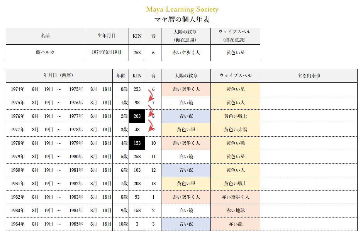
Task: Select the 黄色い太陽 wavespell cell
Action: click(235, 129)
